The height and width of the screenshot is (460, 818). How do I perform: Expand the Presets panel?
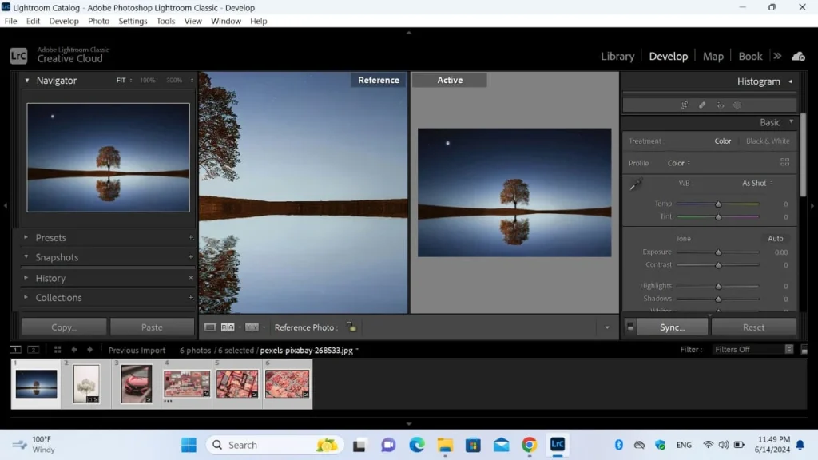[26, 237]
